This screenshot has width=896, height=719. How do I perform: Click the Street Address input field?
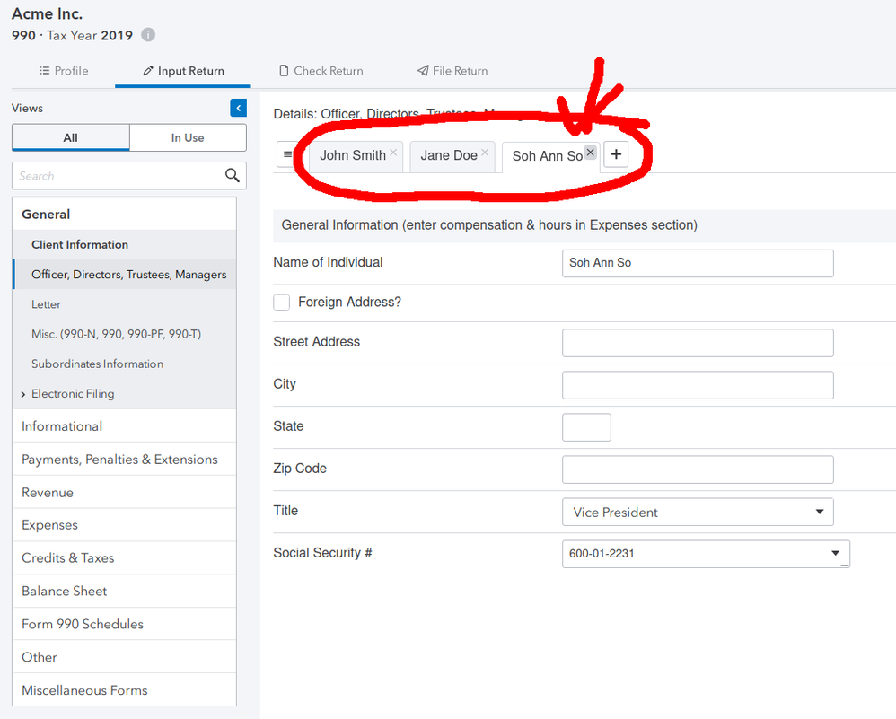tap(698, 343)
